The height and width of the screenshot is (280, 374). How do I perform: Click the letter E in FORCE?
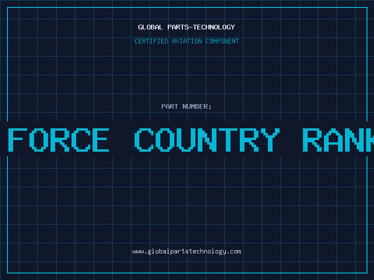pyautogui.click(x=100, y=140)
